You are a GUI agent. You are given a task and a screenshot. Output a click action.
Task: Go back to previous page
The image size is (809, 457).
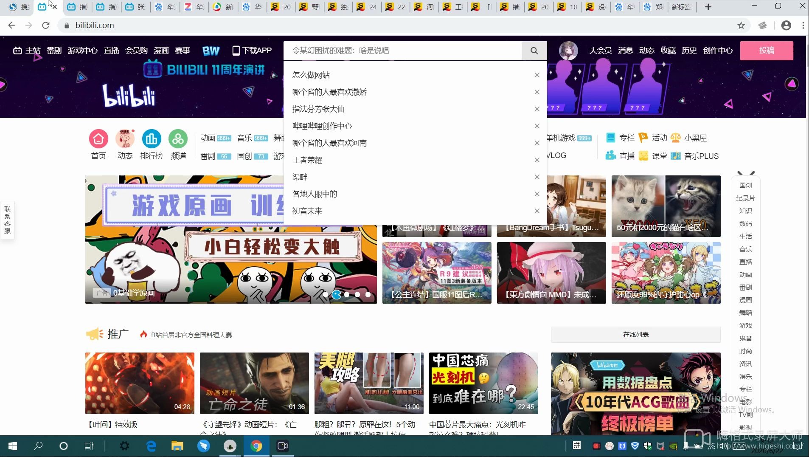coord(12,25)
